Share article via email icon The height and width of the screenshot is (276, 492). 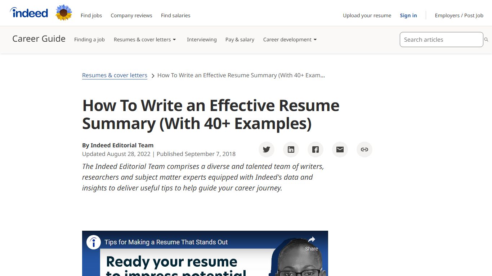[x=340, y=149]
